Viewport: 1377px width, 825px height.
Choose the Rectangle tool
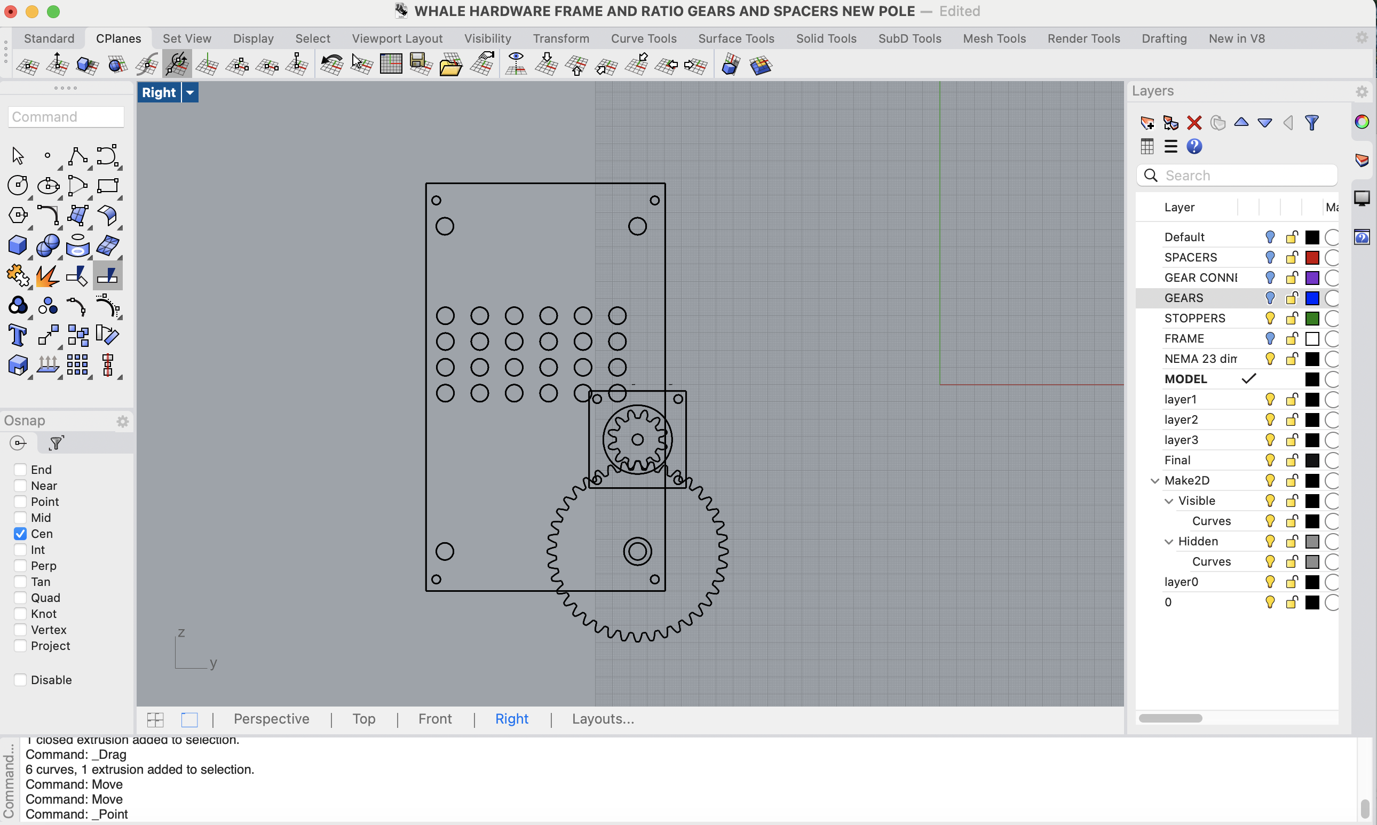(x=107, y=185)
